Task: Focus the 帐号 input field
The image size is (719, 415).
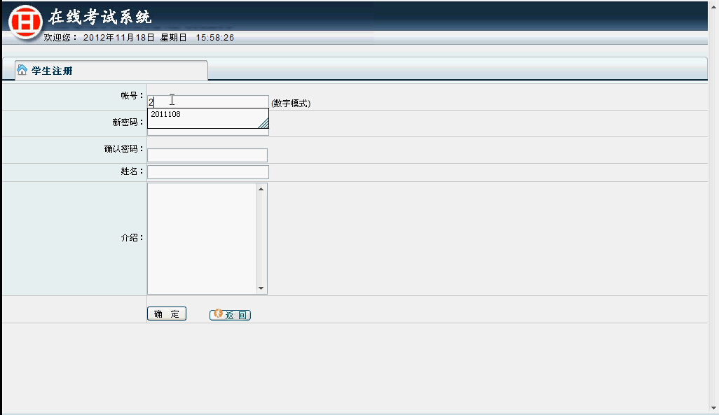Action: tap(207, 101)
